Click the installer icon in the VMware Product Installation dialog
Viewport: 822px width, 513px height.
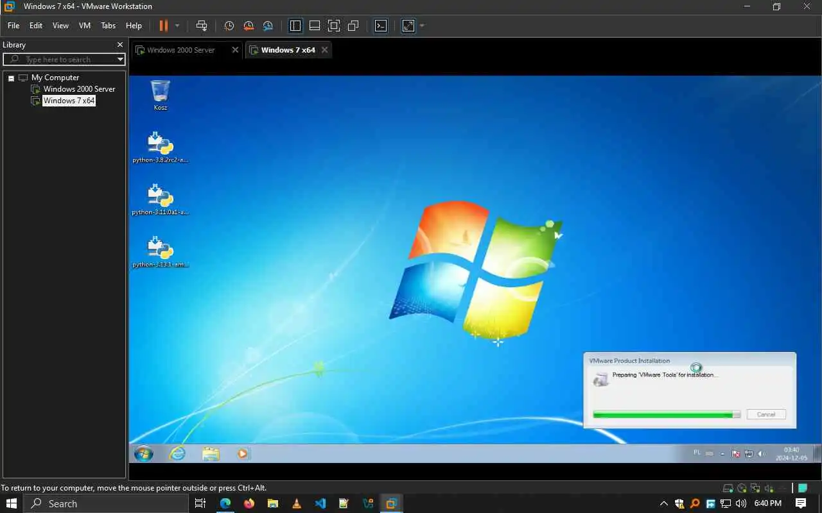[x=601, y=379]
